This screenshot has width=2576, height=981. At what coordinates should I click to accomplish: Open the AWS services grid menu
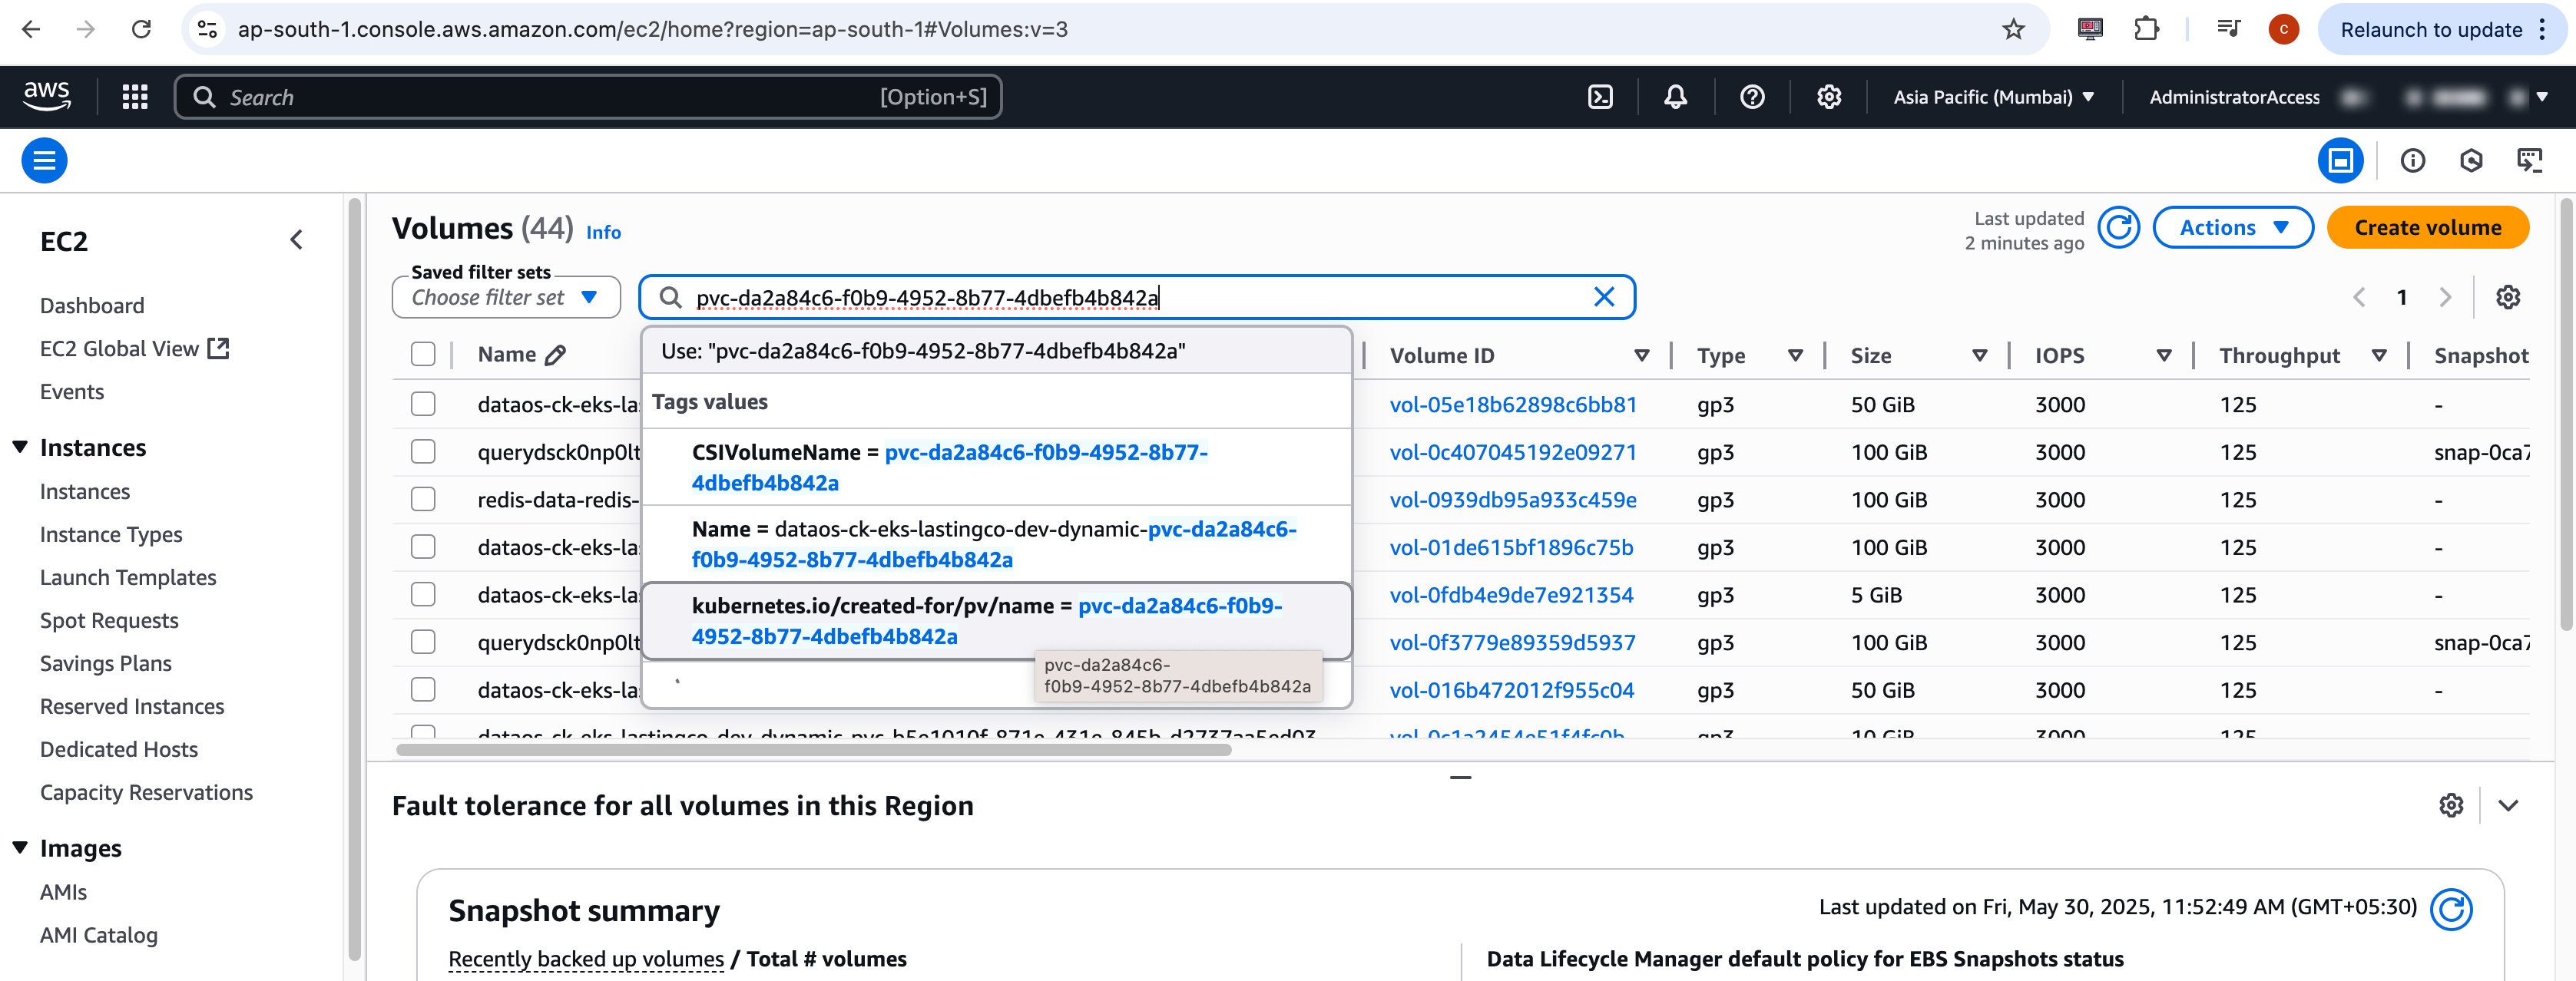(135, 97)
